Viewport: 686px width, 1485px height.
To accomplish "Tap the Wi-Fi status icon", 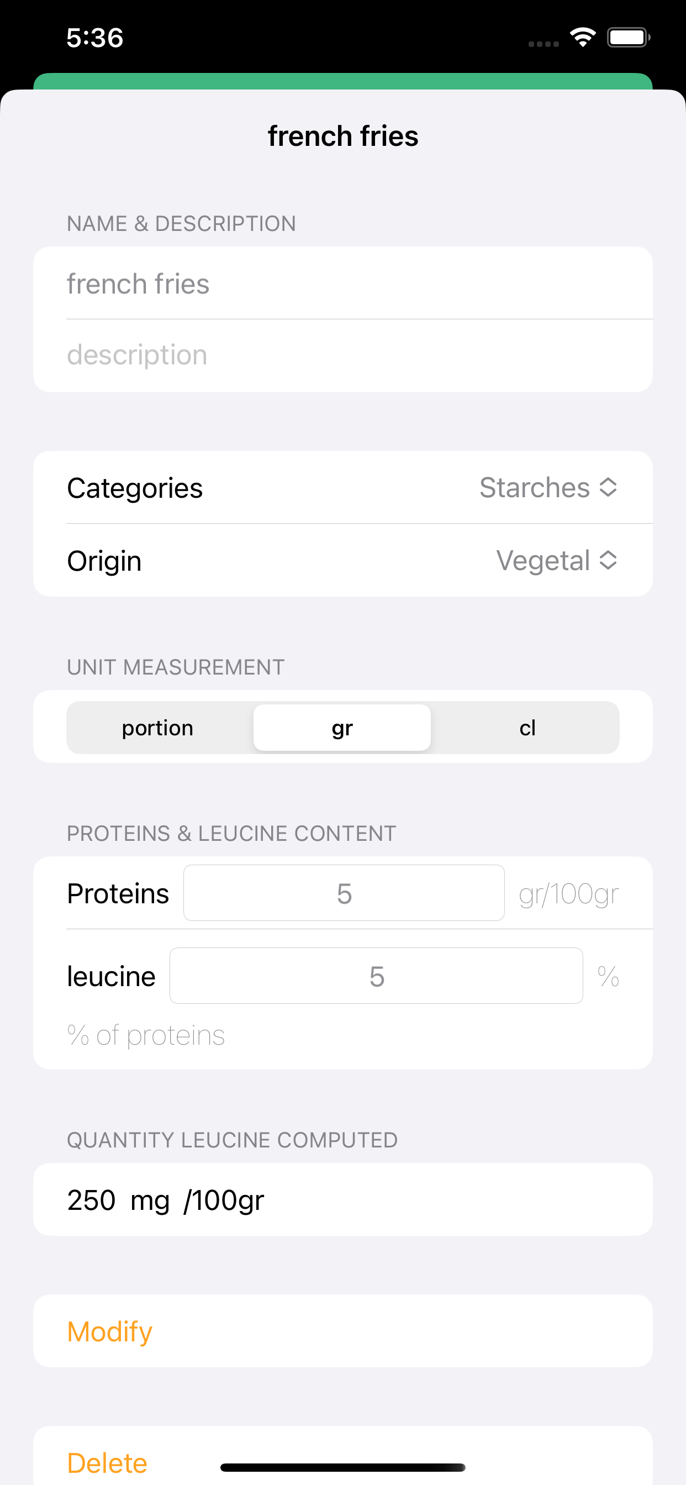I will click(x=582, y=38).
